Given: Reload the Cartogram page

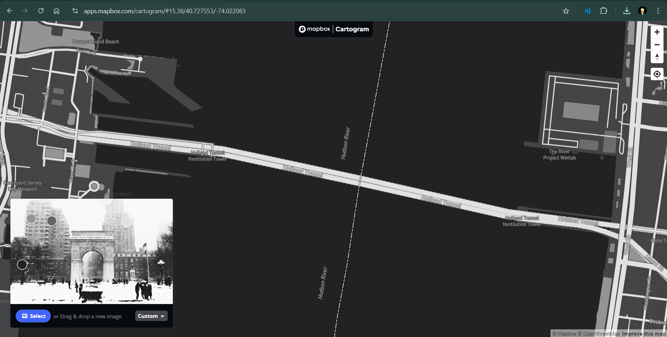Looking at the screenshot, I should pyautogui.click(x=41, y=11).
